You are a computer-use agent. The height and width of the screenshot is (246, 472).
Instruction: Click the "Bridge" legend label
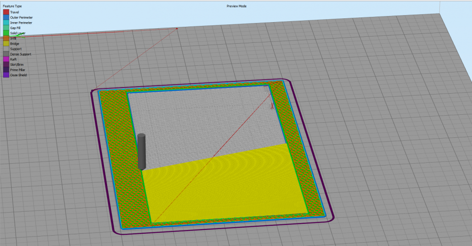15,44
